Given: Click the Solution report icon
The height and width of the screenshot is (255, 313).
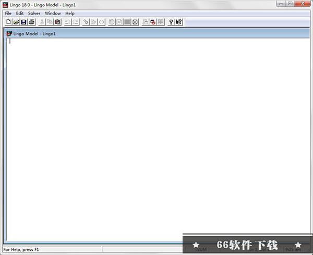Looking at the screenshot, I should coord(119,22).
